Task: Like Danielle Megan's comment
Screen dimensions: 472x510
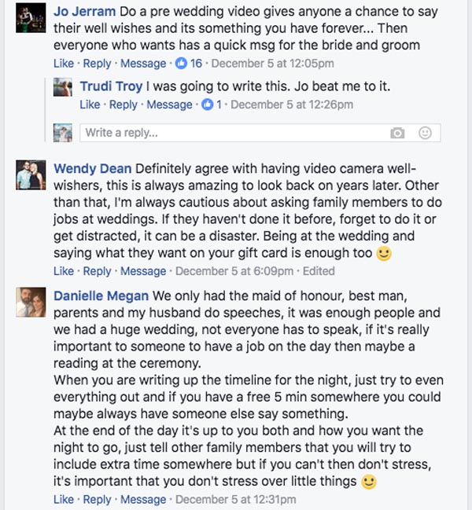Action: 64,499
